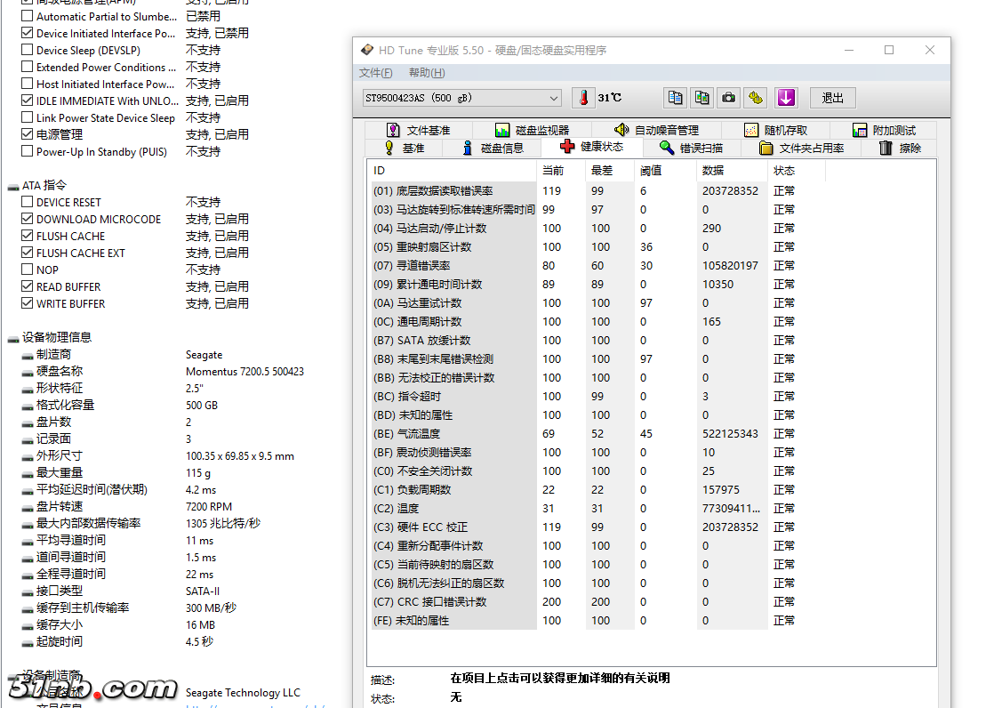The image size is (986, 708).
Task: Click the thermometer temperature icon
Action: (x=583, y=98)
